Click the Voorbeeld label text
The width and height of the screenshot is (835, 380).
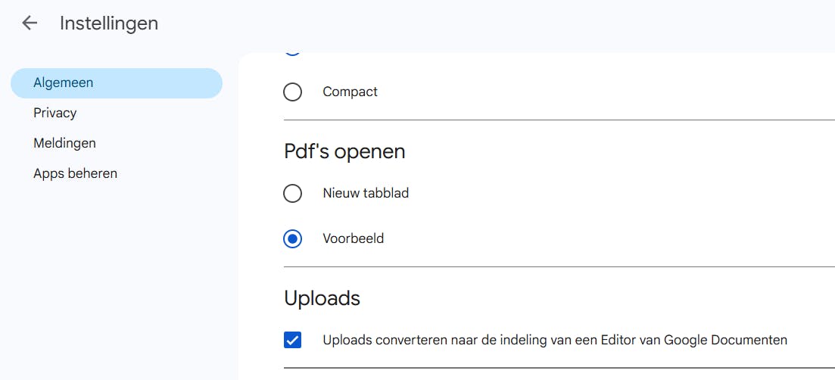click(x=353, y=238)
